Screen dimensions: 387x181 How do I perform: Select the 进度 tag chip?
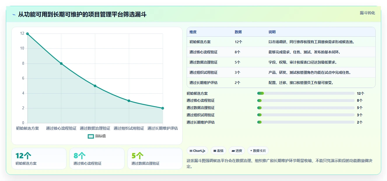coord(237,151)
